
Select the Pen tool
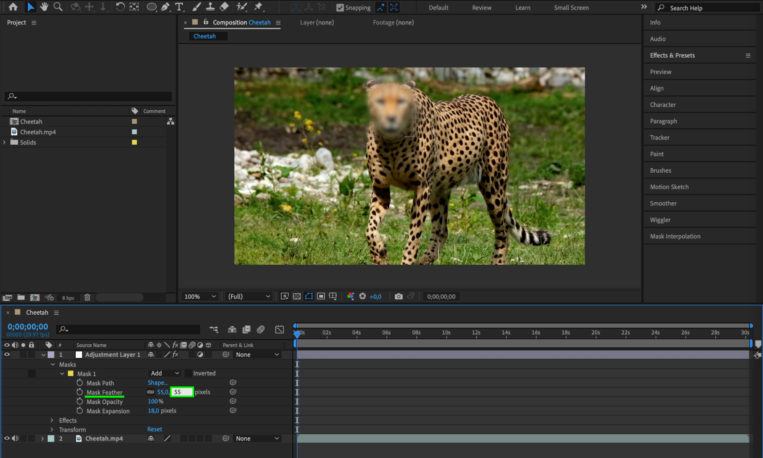tap(165, 6)
